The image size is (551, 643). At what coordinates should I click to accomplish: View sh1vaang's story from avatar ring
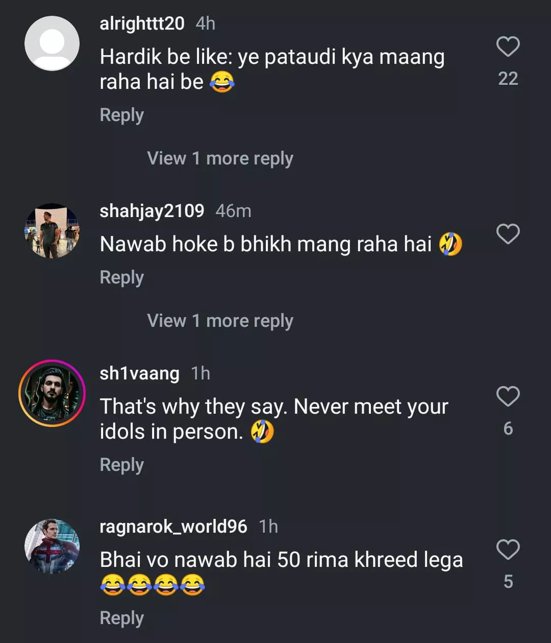click(52, 393)
